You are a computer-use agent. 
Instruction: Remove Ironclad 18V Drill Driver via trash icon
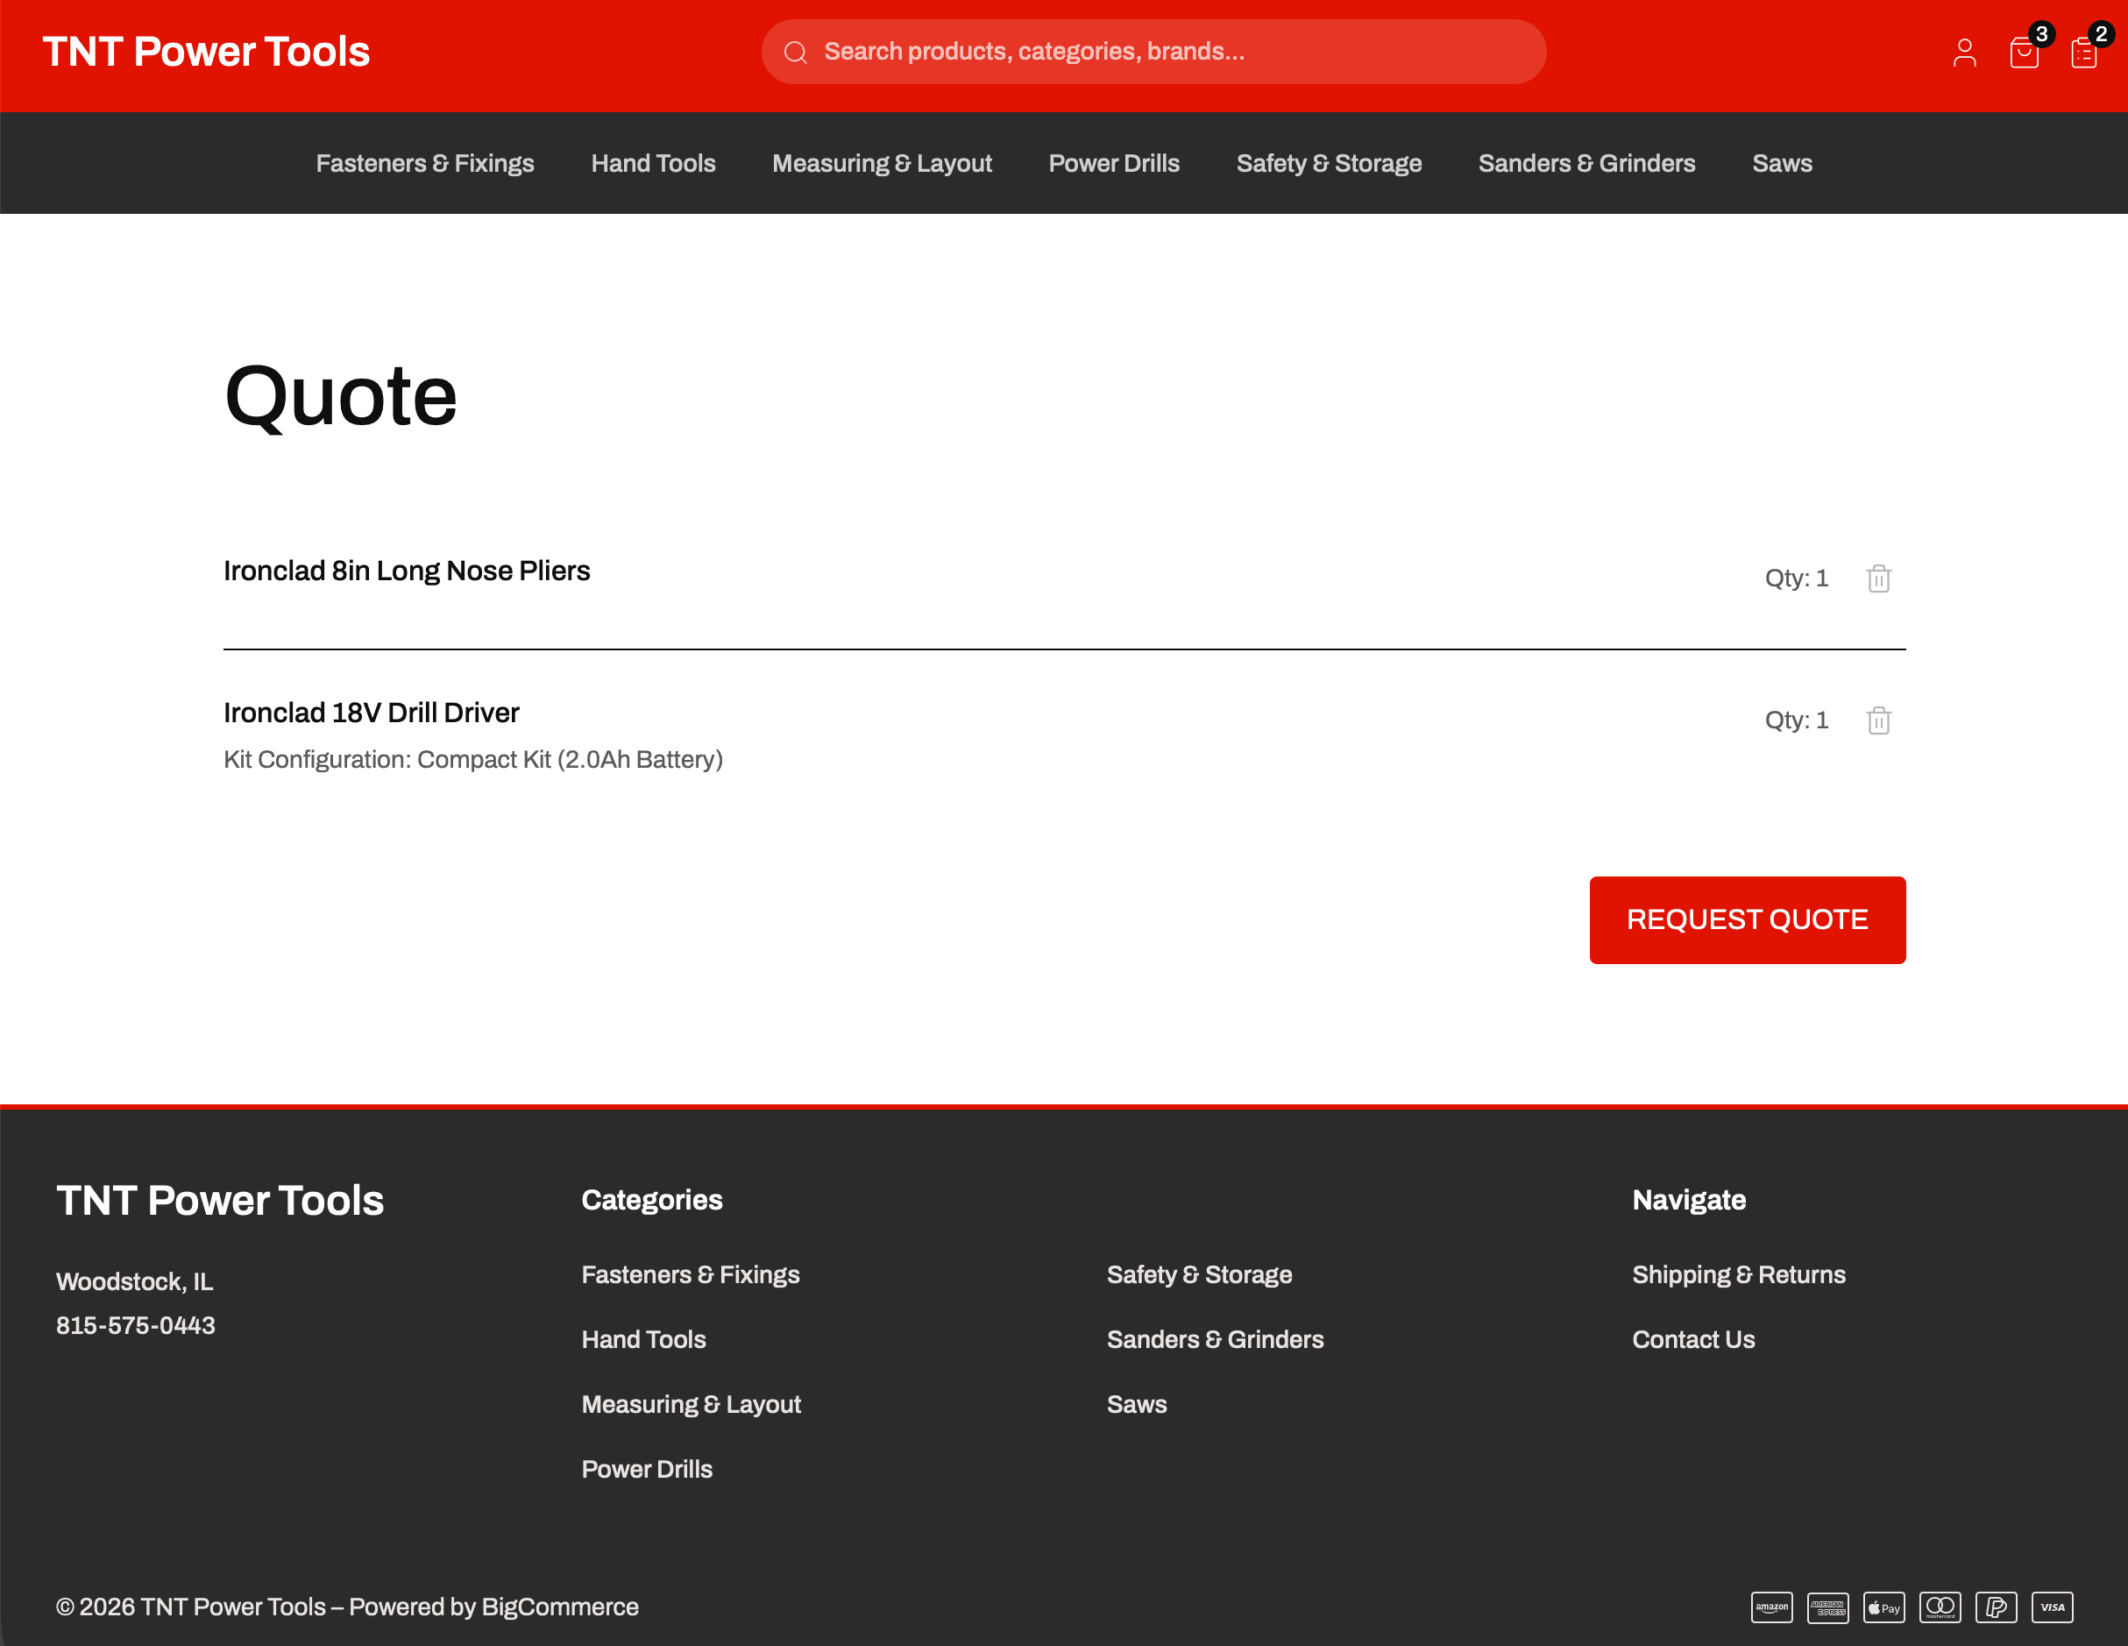[1878, 720]
